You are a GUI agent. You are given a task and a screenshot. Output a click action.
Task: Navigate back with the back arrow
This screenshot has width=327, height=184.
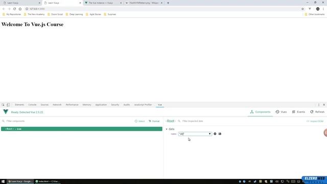pos(4,9)
